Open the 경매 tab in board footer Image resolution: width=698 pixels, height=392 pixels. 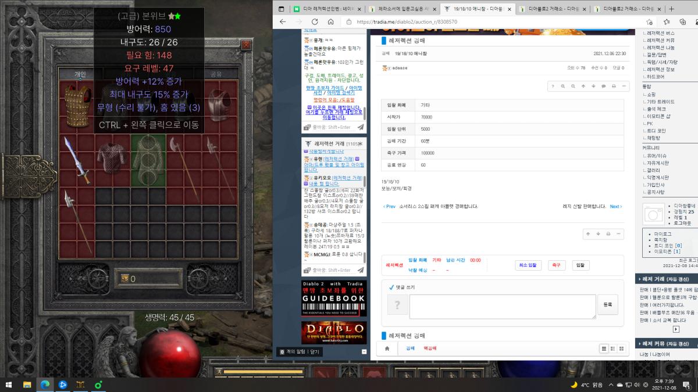pyautogui.click(x=410, y=348)
